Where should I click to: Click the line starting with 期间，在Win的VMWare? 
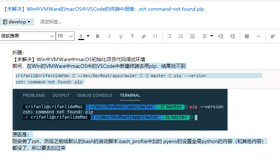tap(99, 66)
